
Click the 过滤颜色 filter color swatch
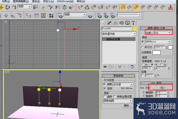(x=157, y=52)
